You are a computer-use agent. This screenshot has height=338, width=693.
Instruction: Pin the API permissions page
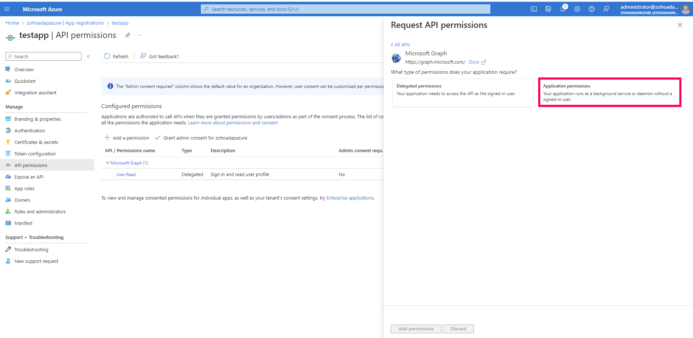pyautogui.click(x=127, y=35)
